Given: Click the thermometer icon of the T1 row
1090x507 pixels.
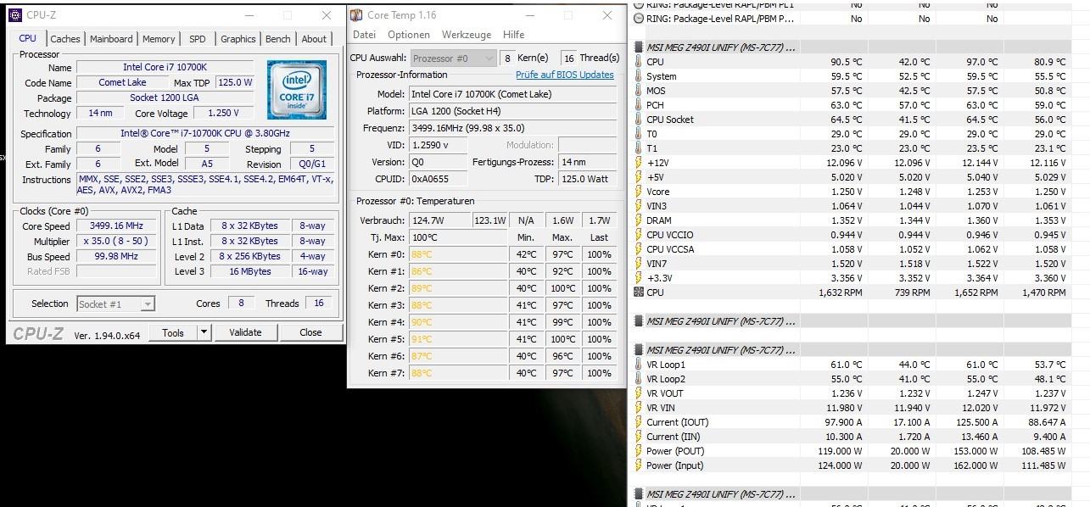Looking at the screenshot, I should coord(639,148).
